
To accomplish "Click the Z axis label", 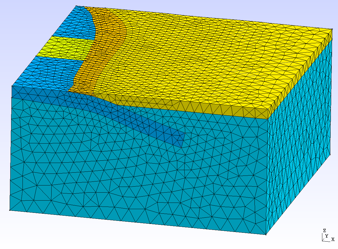I will click(324, 231).
